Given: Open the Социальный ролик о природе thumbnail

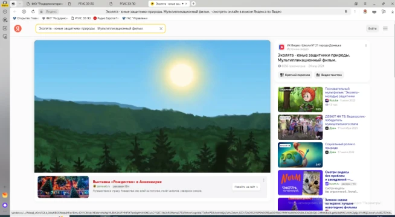Looking at the screenshot, I should coord(300,155).
